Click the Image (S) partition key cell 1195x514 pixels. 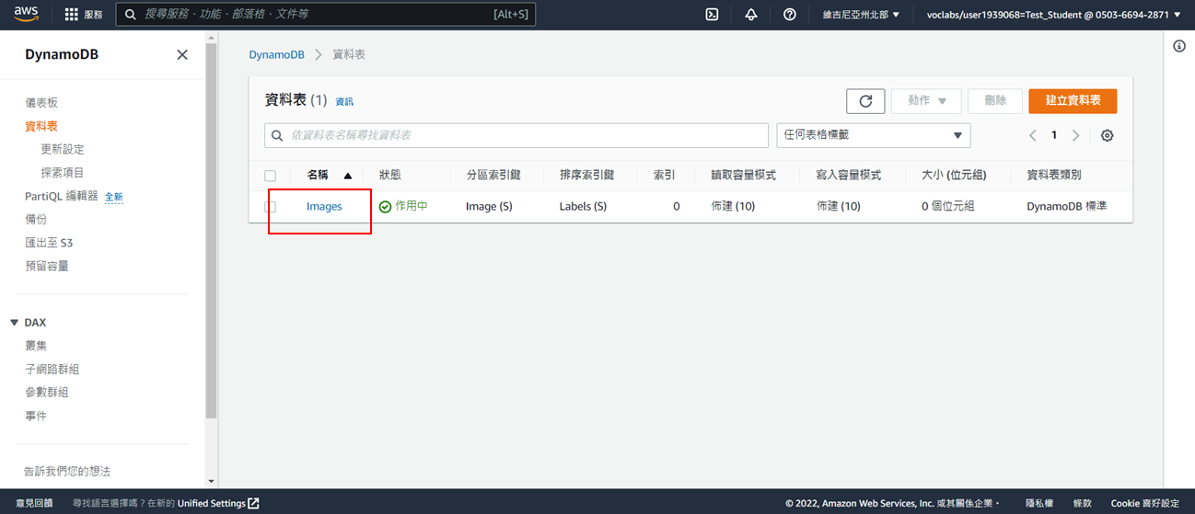click(489, 207)
